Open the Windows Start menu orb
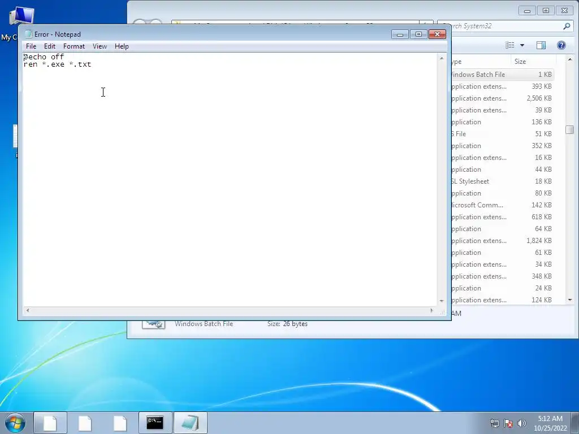This screenshot has width=579, height=434. point(15,423)
